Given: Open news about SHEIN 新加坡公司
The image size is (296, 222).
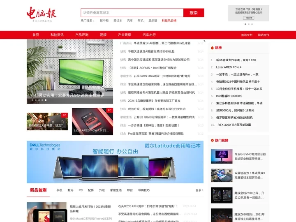Looking at the screenshot, I should [159, 60].
